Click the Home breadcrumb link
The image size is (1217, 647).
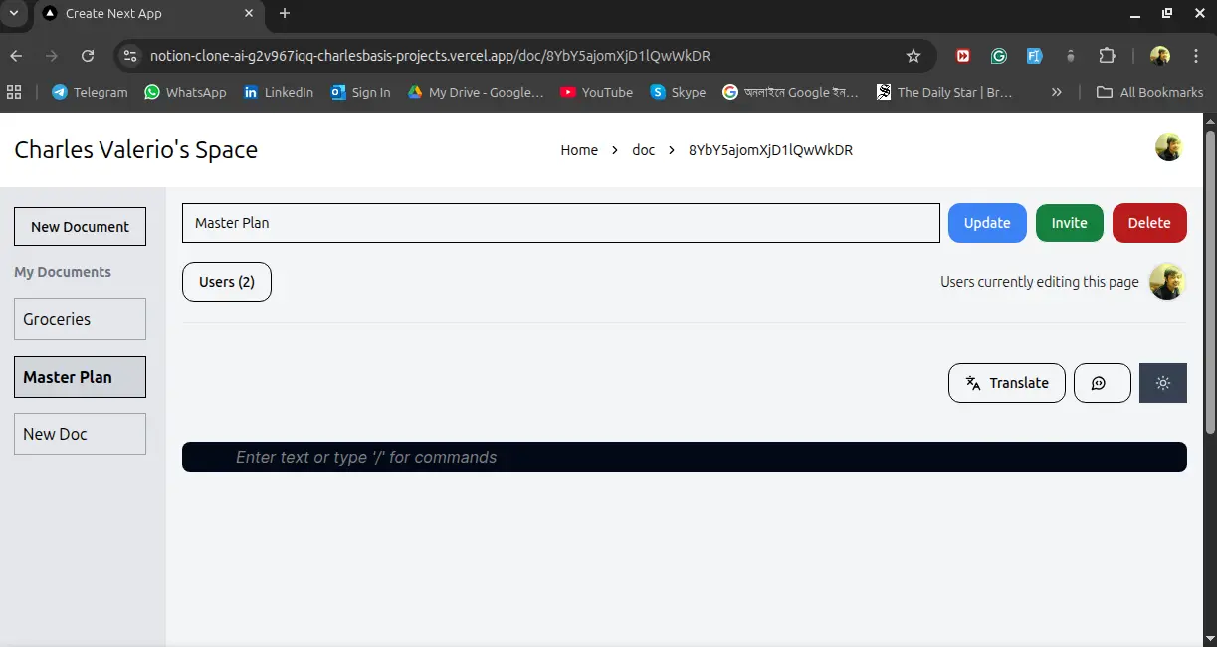tap(579, 150)
